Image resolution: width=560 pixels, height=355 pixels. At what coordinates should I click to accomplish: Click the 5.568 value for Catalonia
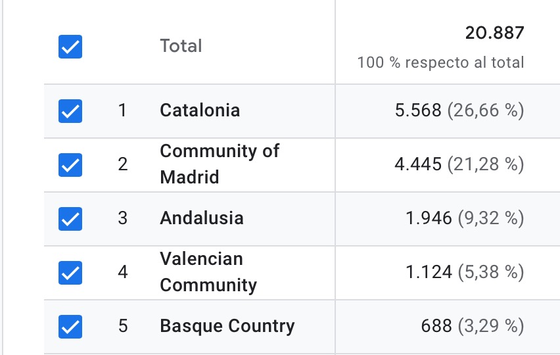[x=417, y=110]
